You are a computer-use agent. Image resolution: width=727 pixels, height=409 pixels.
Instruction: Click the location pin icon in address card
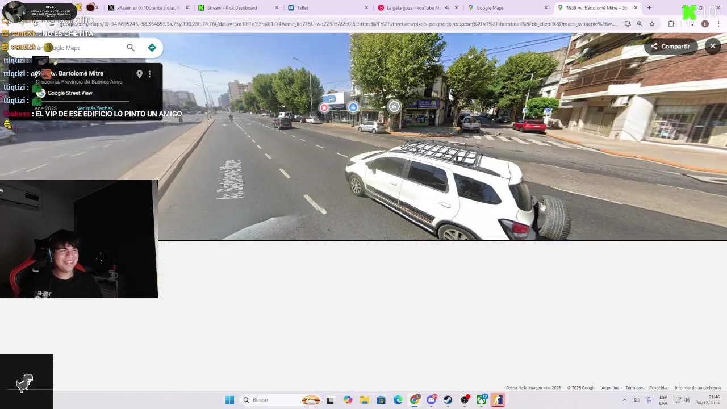[x=139, y=74]
